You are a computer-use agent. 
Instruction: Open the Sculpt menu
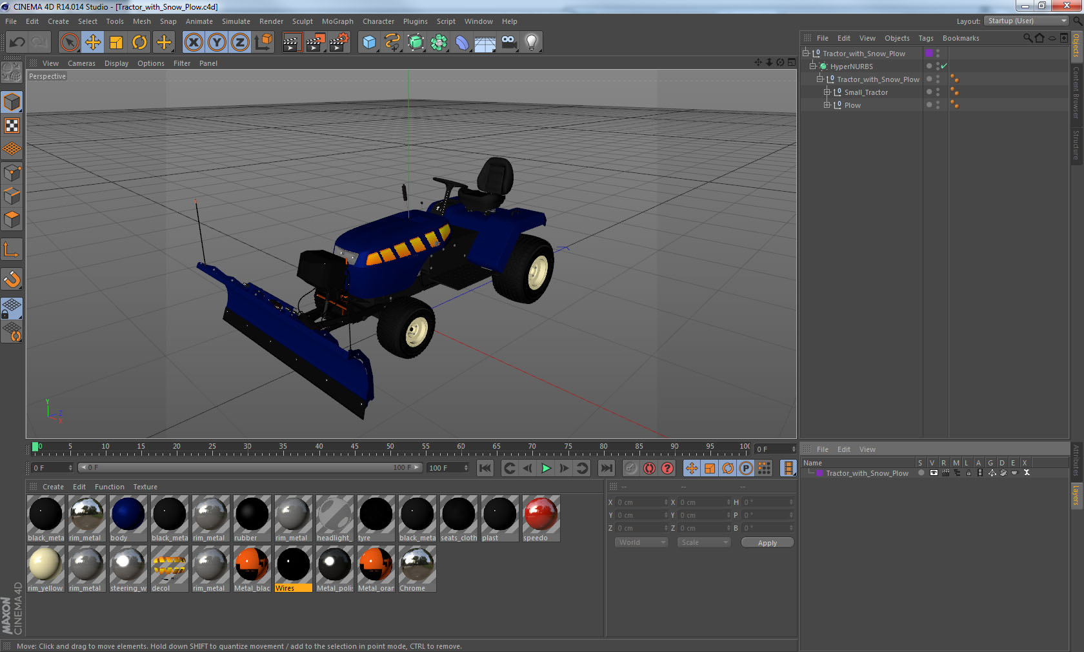click(302, 21)
